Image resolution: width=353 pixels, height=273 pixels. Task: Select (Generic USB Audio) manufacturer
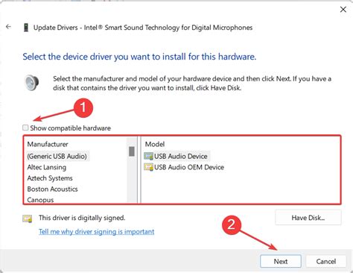(x=57, y=157)
